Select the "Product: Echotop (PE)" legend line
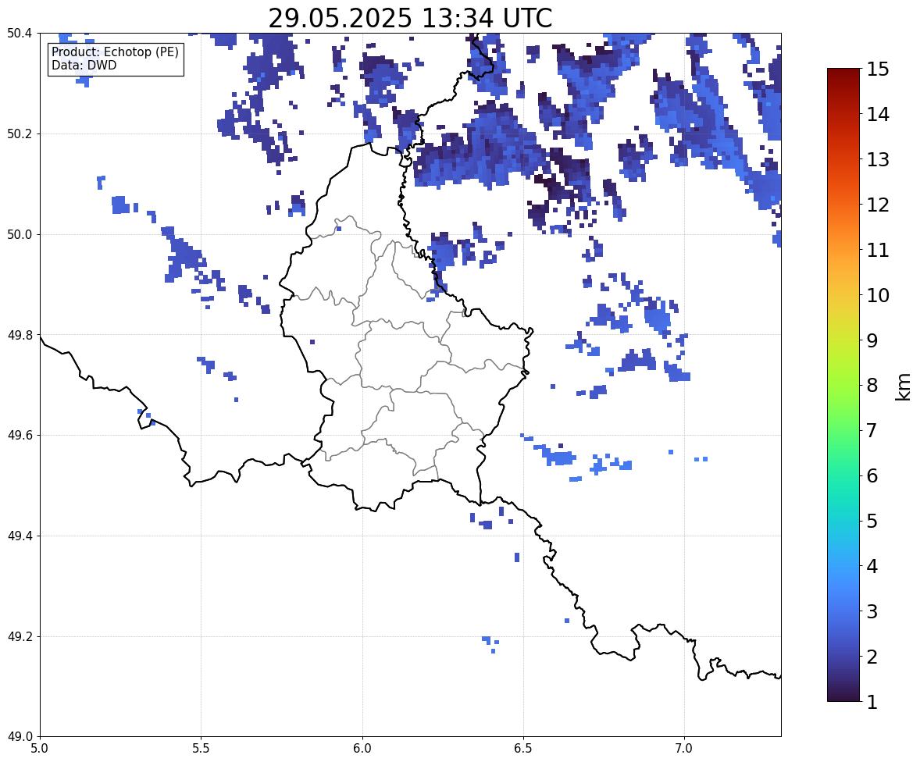This screenshot has height=762, width=920. point(115,52)
